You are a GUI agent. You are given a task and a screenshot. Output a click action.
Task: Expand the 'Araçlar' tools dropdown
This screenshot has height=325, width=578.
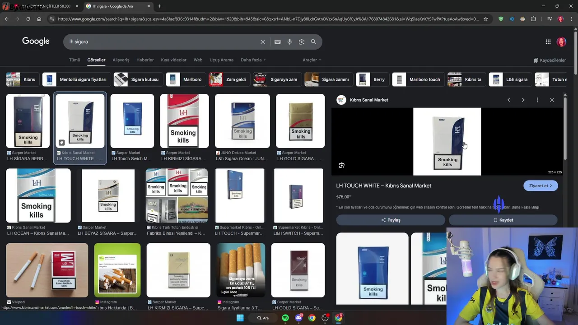point(312,60)
